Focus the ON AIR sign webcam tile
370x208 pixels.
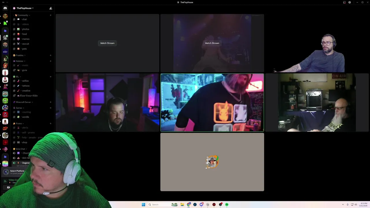317,103
